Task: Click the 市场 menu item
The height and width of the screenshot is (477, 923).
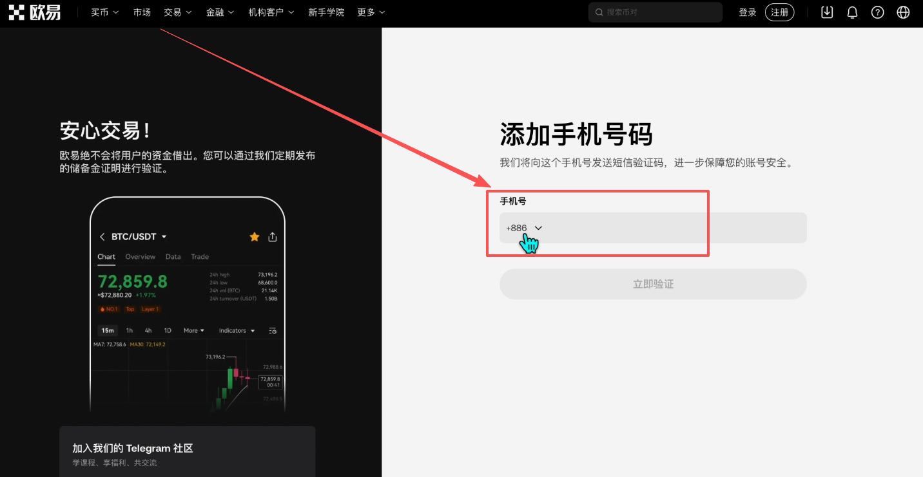Action: [142, 12]
